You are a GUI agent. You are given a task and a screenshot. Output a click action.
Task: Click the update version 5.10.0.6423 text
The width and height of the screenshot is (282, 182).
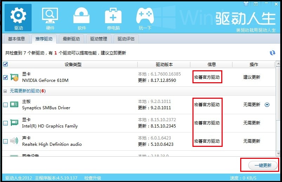point(162,144)
